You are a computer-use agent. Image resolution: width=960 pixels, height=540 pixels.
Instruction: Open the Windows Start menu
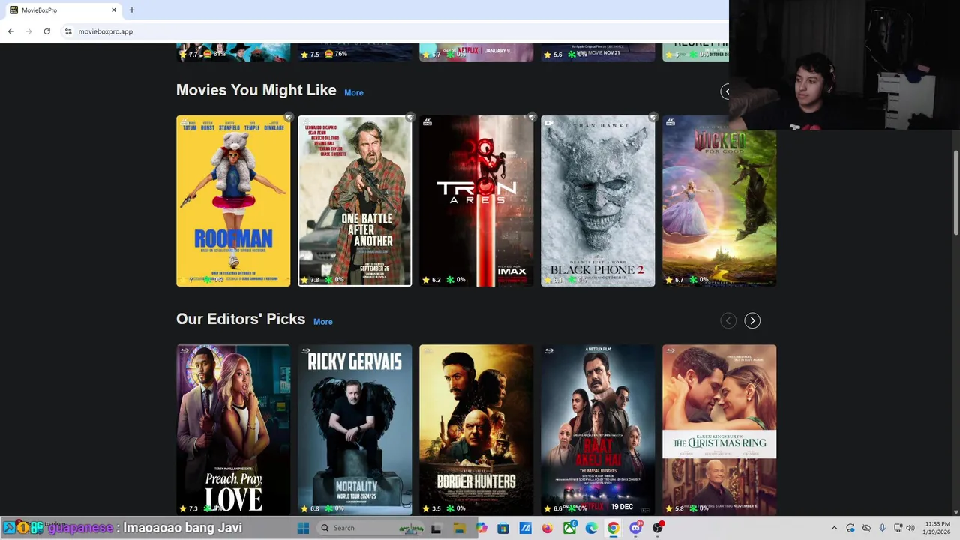[x=303, y=528]
